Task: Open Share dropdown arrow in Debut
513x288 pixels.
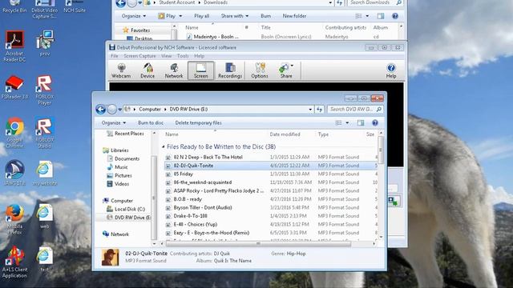Action: tap(292, 66)
